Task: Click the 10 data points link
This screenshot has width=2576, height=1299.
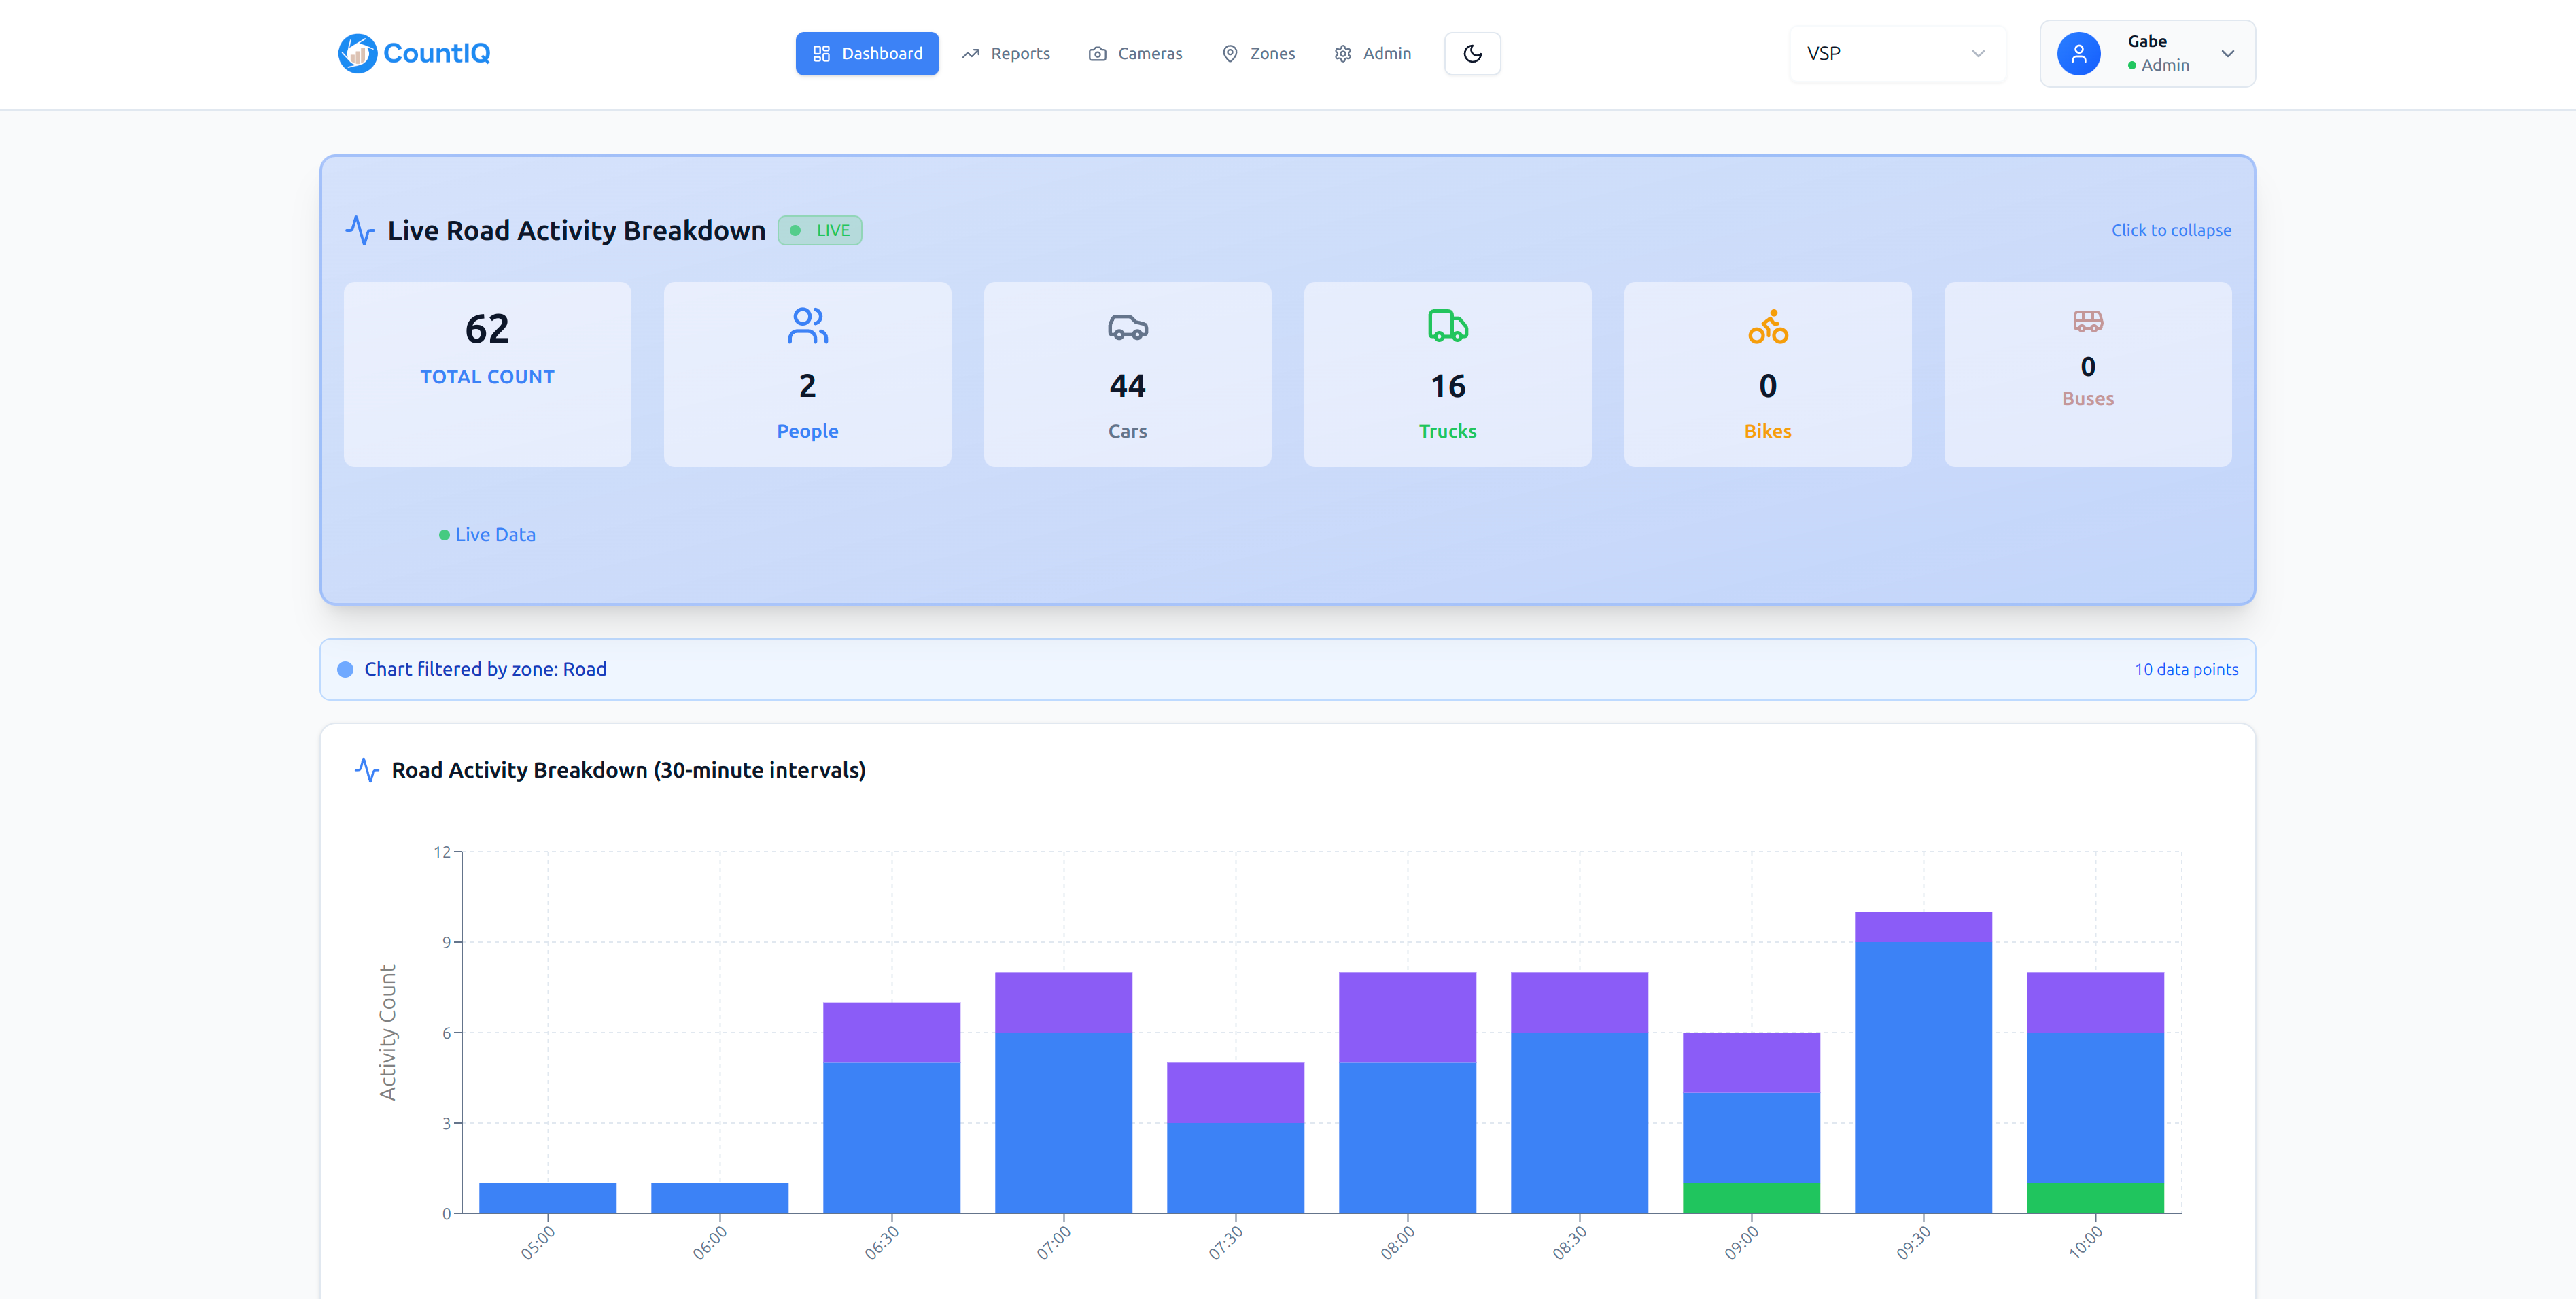Action: [x=2186, y=669]
